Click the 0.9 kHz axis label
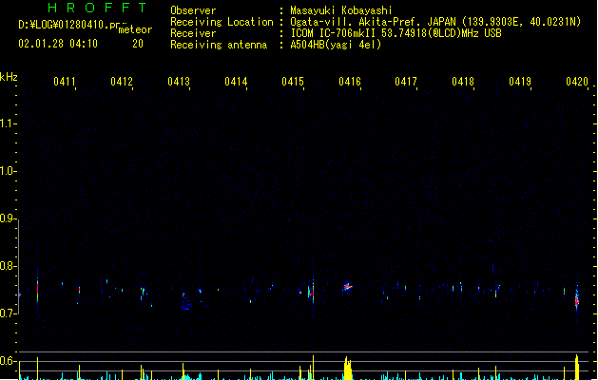 tap(8, 218)
